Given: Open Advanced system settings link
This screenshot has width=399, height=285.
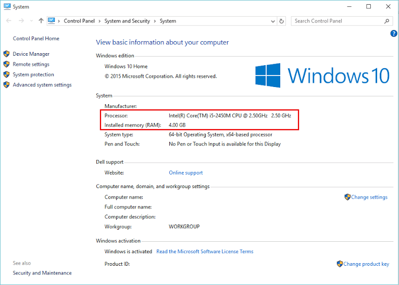Looking at the screenshot, I should point(42,85).
